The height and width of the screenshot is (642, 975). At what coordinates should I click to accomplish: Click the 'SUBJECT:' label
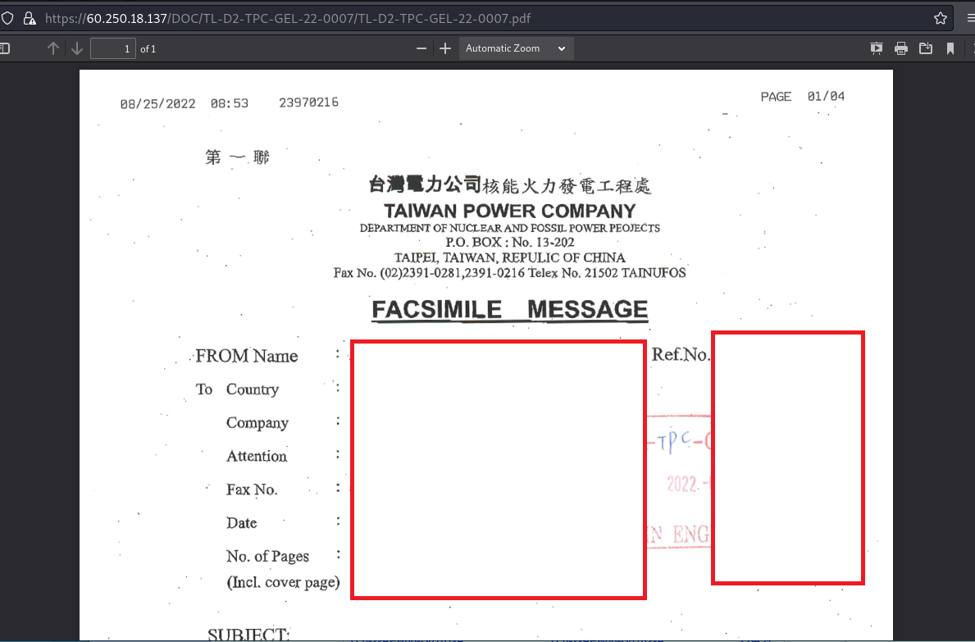point(248,635)
